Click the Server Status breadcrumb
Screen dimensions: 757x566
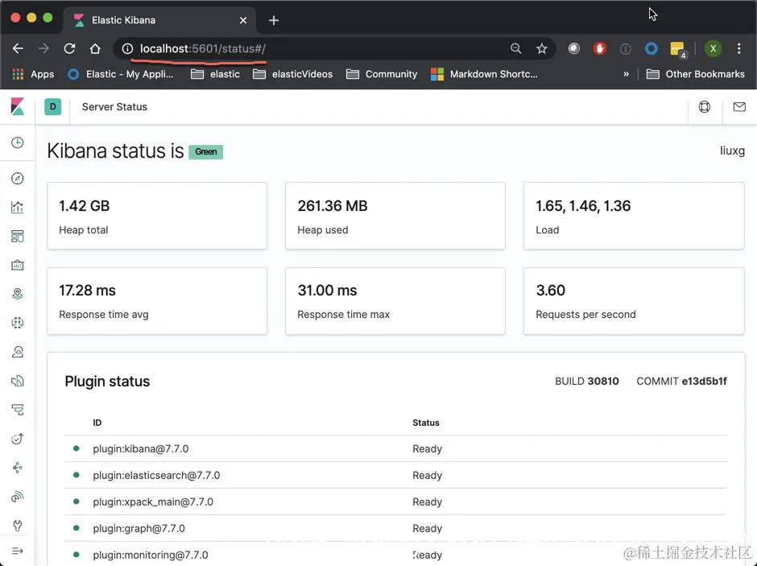click(x=114, y=106)
